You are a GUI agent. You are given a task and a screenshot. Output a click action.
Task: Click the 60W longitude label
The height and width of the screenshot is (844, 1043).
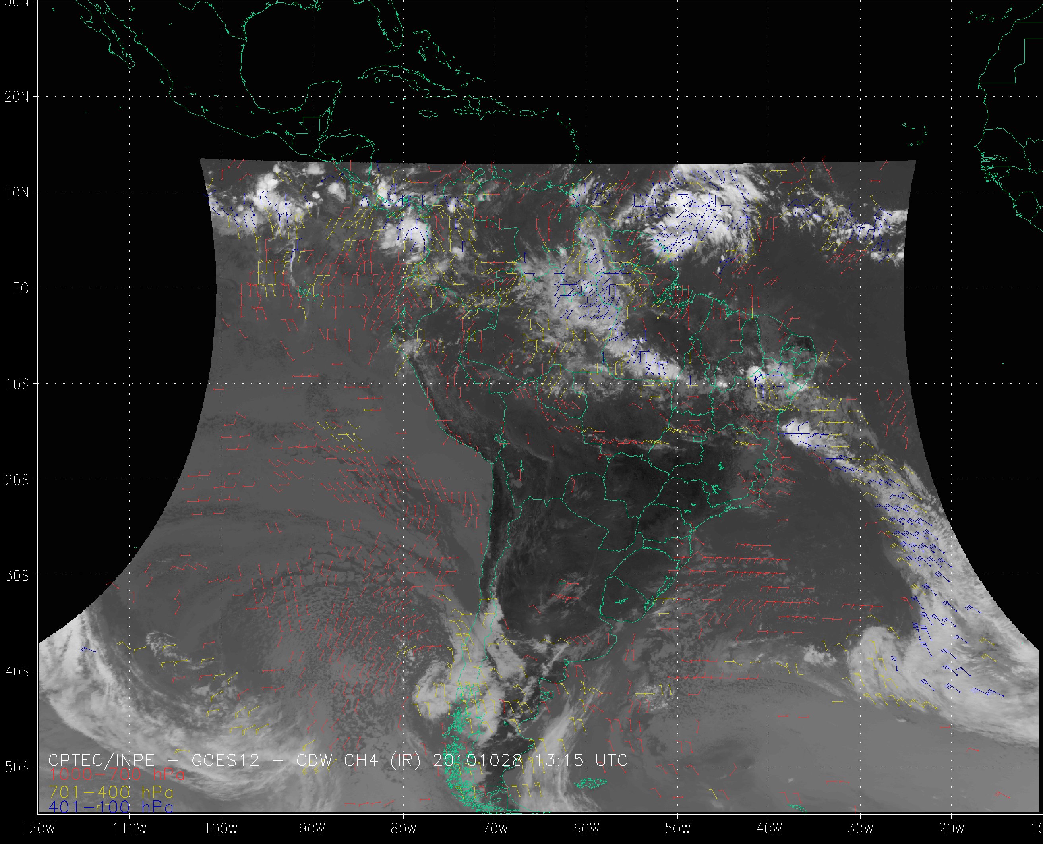coord(586,829)
